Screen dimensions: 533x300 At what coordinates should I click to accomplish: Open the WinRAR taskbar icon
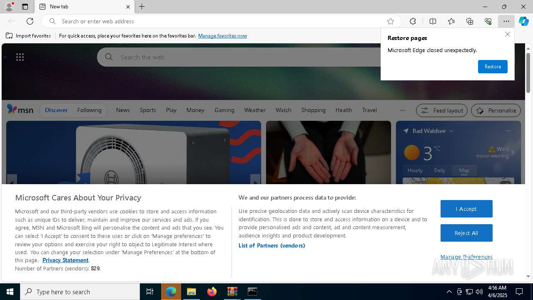point(232,292)
